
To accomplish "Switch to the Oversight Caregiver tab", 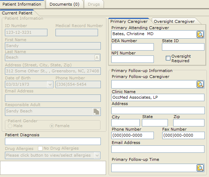I will (174, 21).
